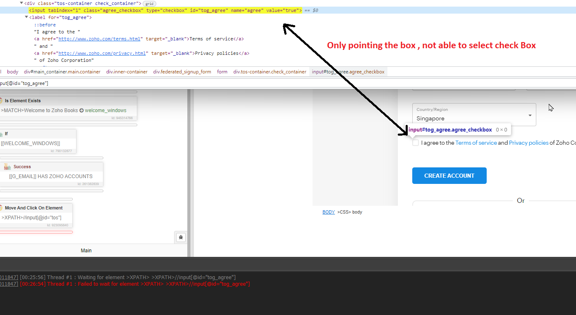This screenshot has height=315, width=576.
Task: Open the Country/Region dropdown showing Singapore
Action: point(530,115)
